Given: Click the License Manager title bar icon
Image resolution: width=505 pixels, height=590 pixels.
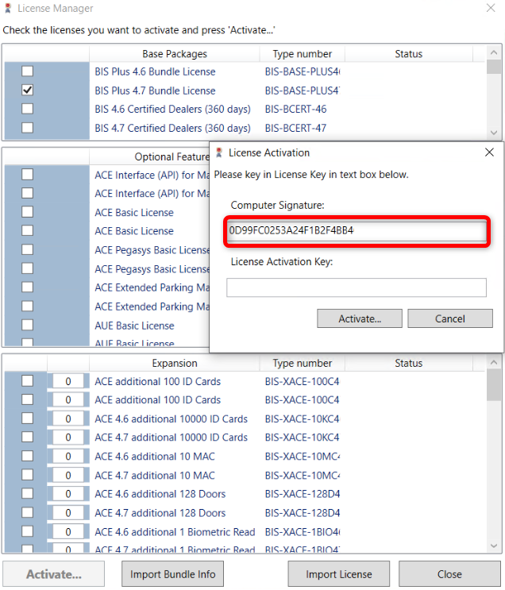Looking at the screenshot, I should (8, 9).
